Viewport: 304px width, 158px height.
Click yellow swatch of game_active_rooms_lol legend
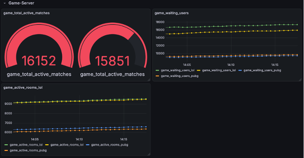[x=47, y=145]
